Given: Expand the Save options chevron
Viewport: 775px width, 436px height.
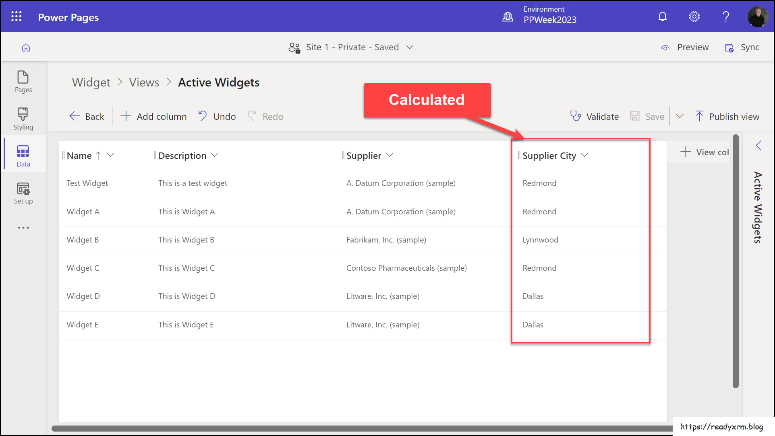Looking at the screenshot, I should coord(680,116).
